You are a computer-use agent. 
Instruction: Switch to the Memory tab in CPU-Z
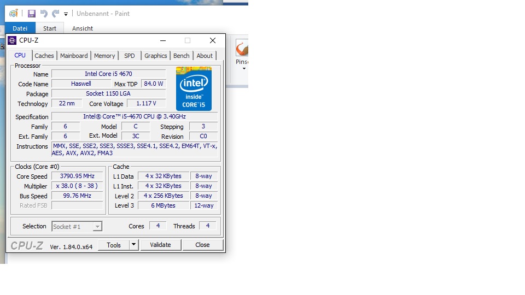[104, 56]
